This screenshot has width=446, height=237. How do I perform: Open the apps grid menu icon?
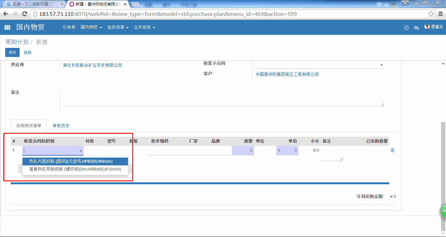click(7, 28)
